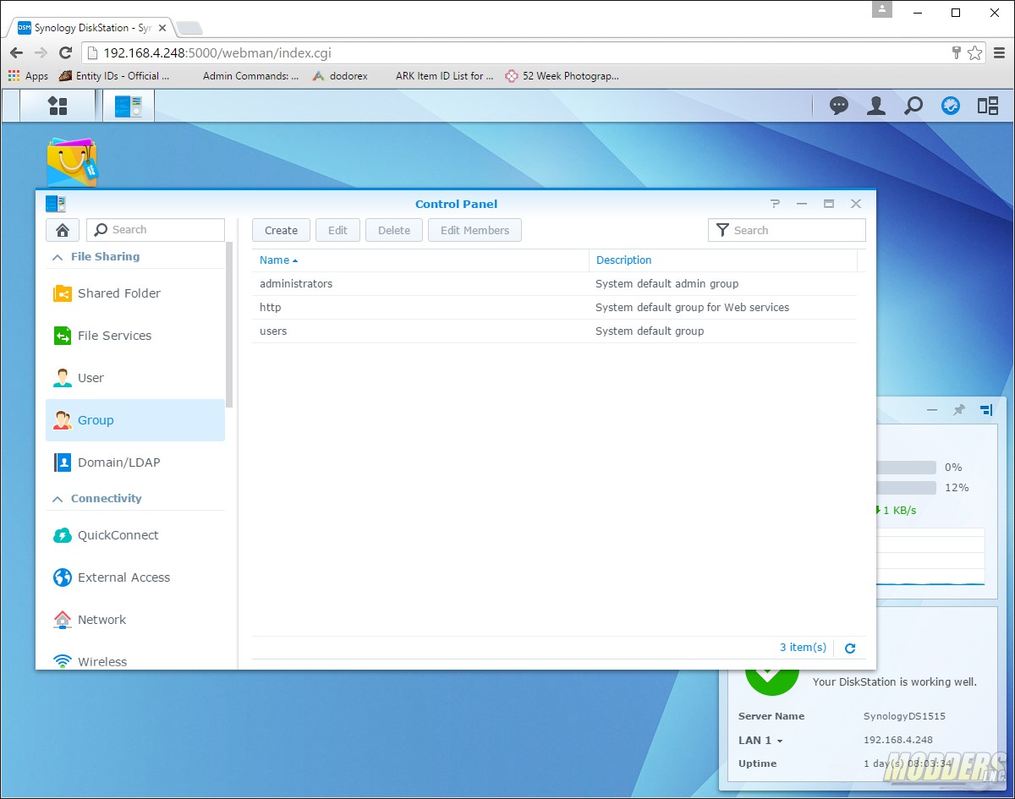
Task: Sort by the Name column header
Action: tap(420, 260)
